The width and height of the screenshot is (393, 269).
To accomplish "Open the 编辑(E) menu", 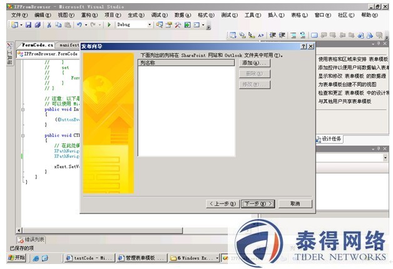I will (43, 15).
